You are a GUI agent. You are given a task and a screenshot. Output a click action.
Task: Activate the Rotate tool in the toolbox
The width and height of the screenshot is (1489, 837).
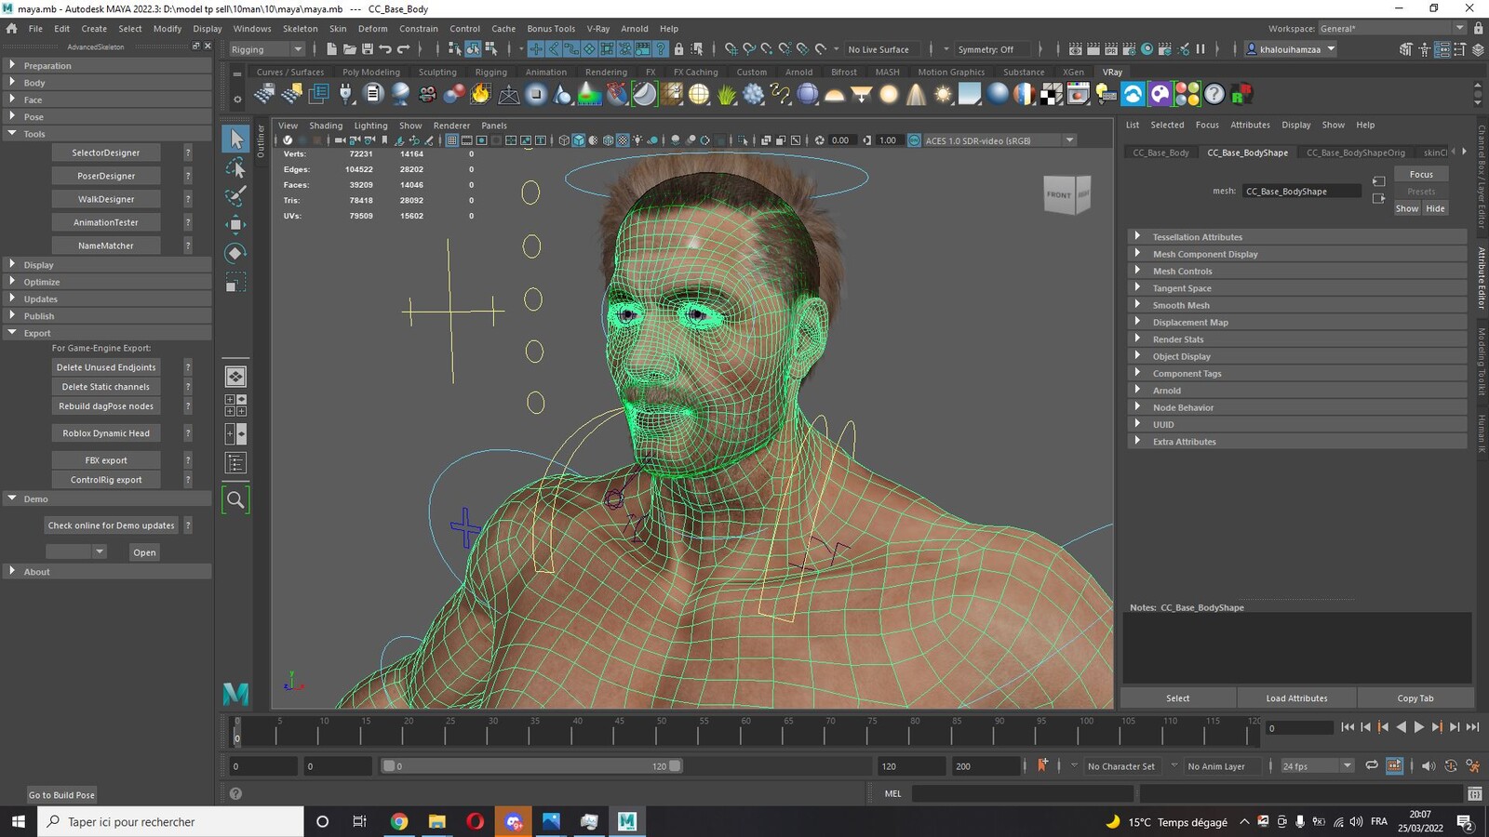click(236, 253)
